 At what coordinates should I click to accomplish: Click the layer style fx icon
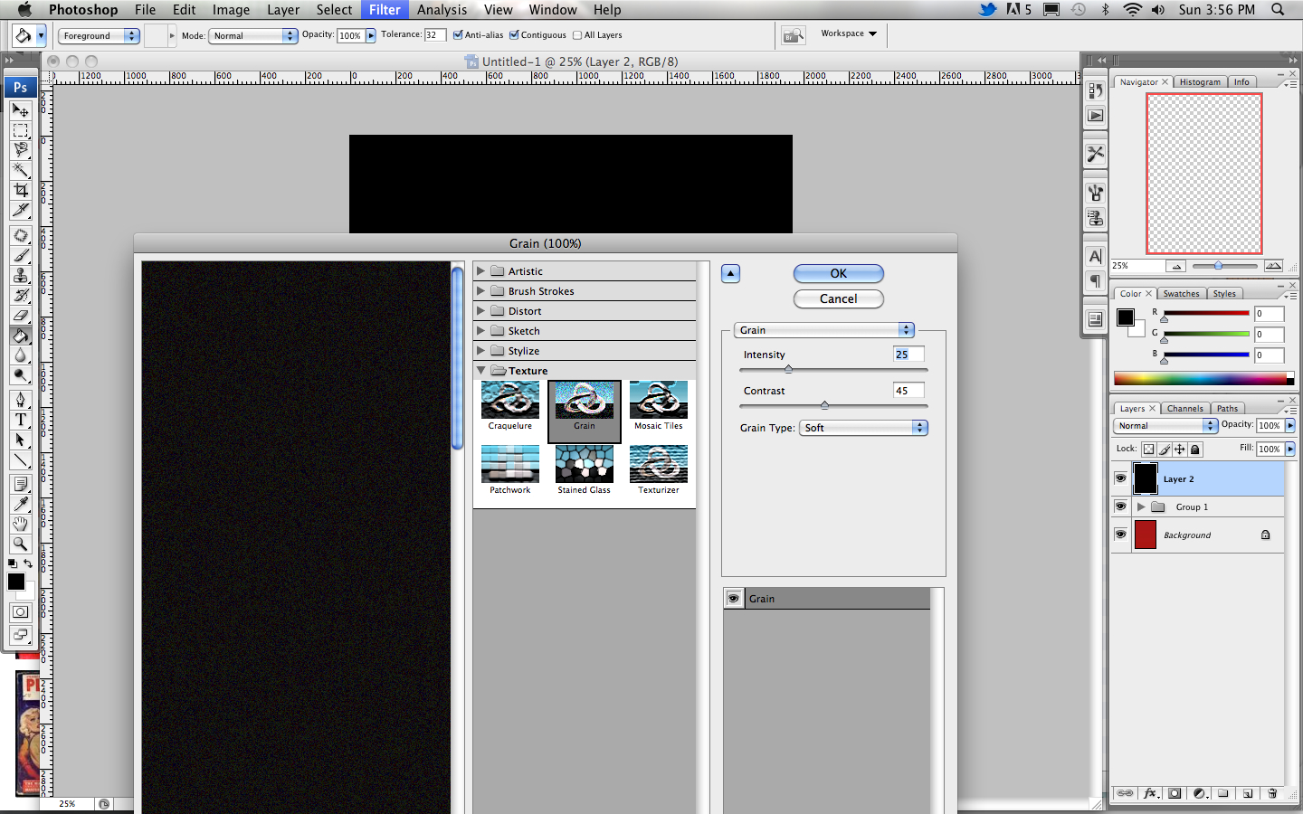coord(1150,793)
